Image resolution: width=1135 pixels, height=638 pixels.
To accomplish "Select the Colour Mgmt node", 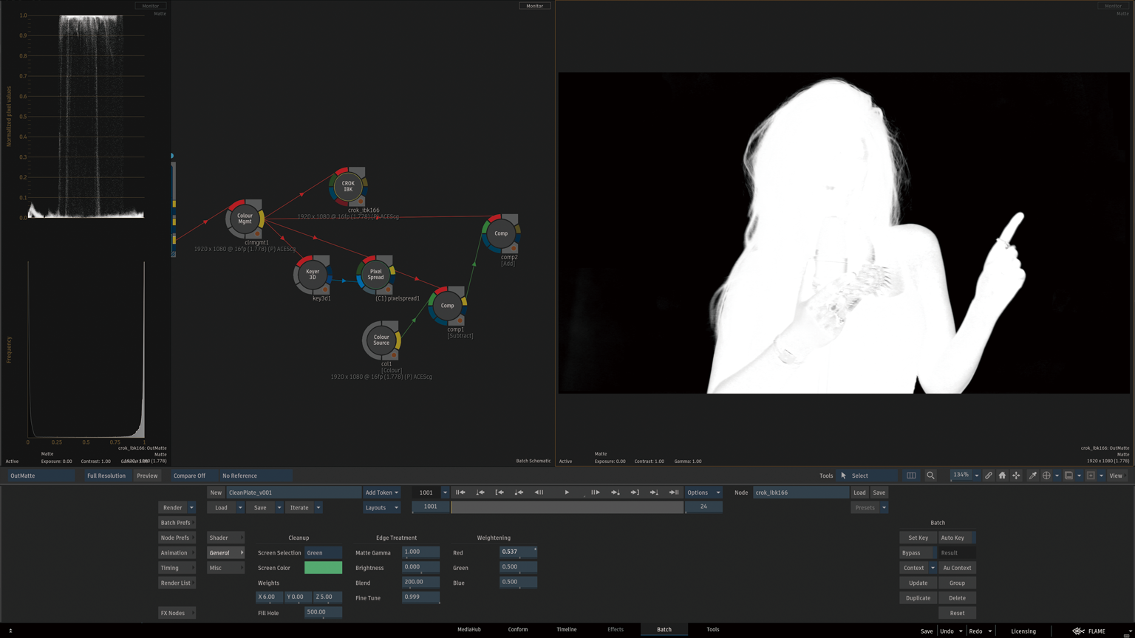I will (x=245, y=219).
